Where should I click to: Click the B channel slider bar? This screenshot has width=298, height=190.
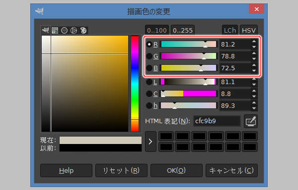[189, 68]
